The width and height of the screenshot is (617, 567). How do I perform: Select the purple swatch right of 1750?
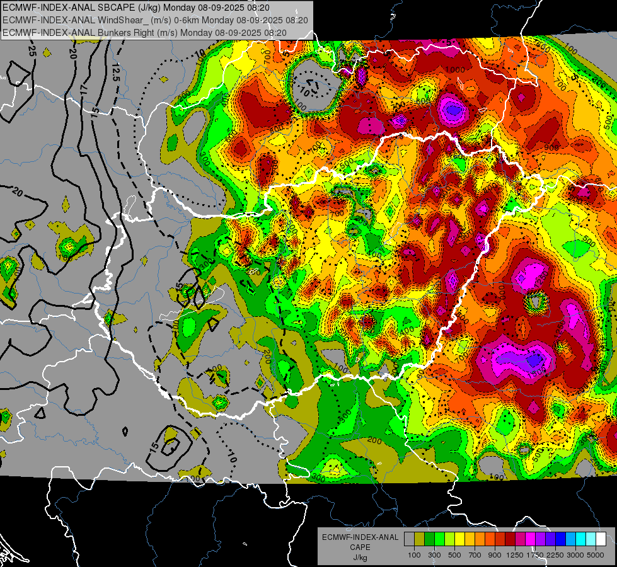pos(540,539)
